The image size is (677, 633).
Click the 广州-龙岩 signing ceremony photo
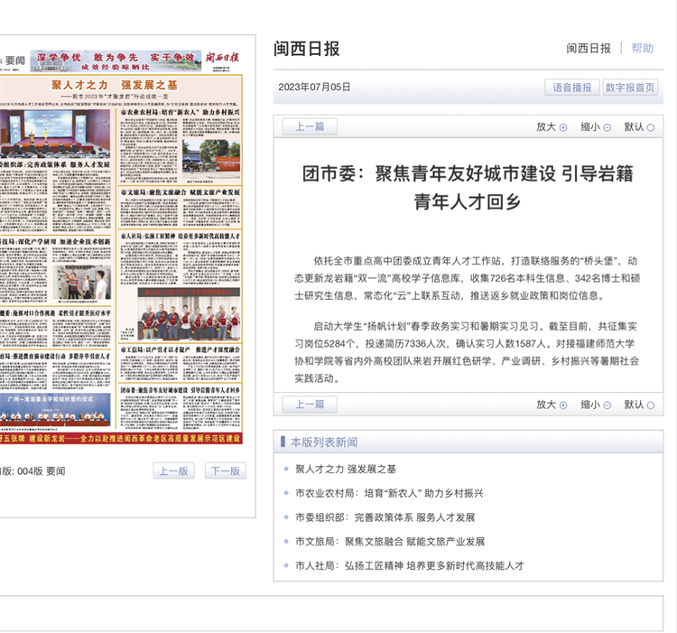pyautogui.click(x=55, y=410)
